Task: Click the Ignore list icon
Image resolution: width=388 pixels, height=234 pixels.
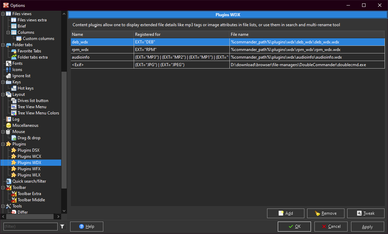Action: (9, 76)
